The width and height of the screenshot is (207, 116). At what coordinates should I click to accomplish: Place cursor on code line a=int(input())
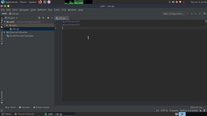coord(71,22)
